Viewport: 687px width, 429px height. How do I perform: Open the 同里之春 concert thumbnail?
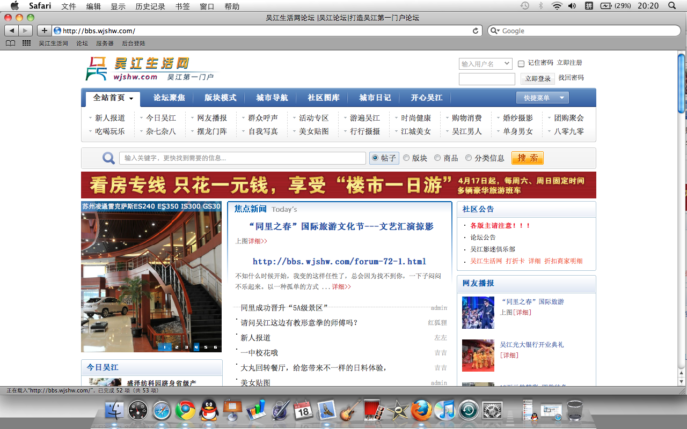coord(478,313)
